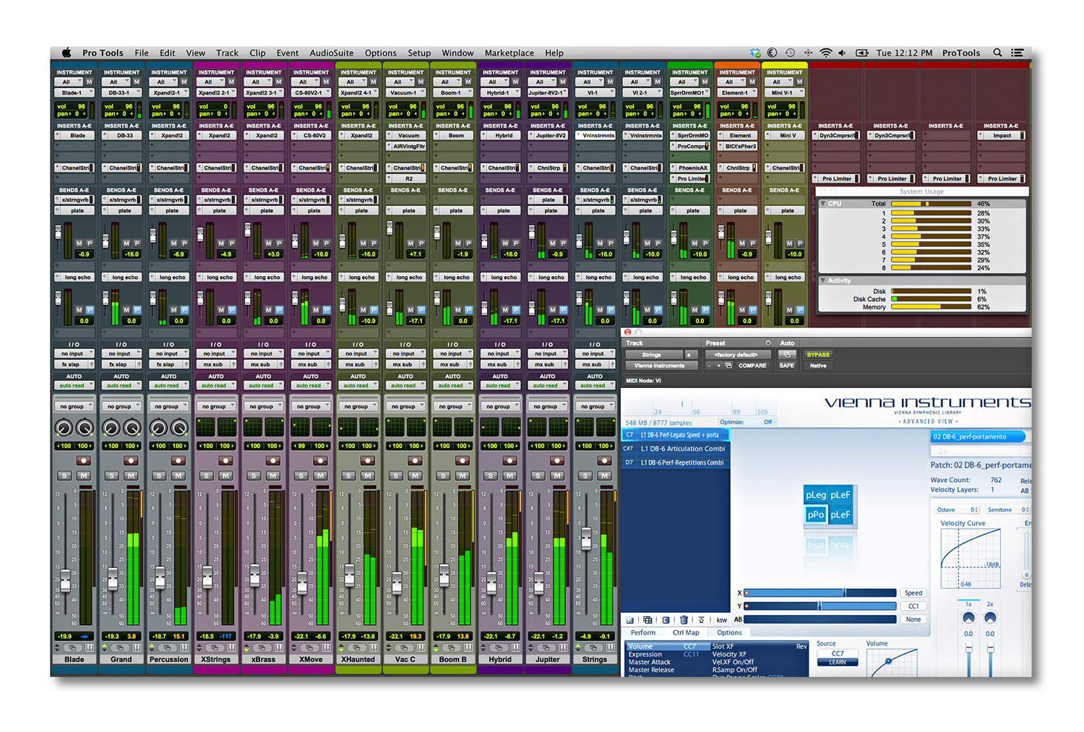Screen dimensions: 1084x732
Task: Click the Y axis slider in Vienna Instruments
Action: tap(820, 606)
